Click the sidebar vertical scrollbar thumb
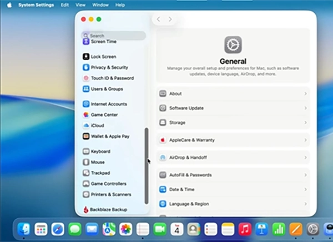The image size is (333, 242). coord(147,166)
